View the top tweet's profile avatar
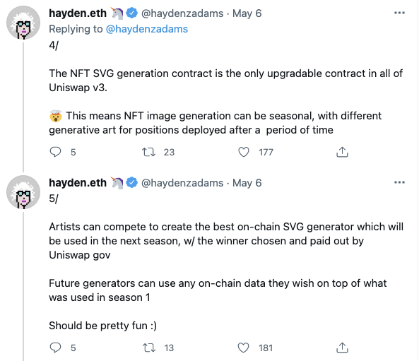 [23, 23]
